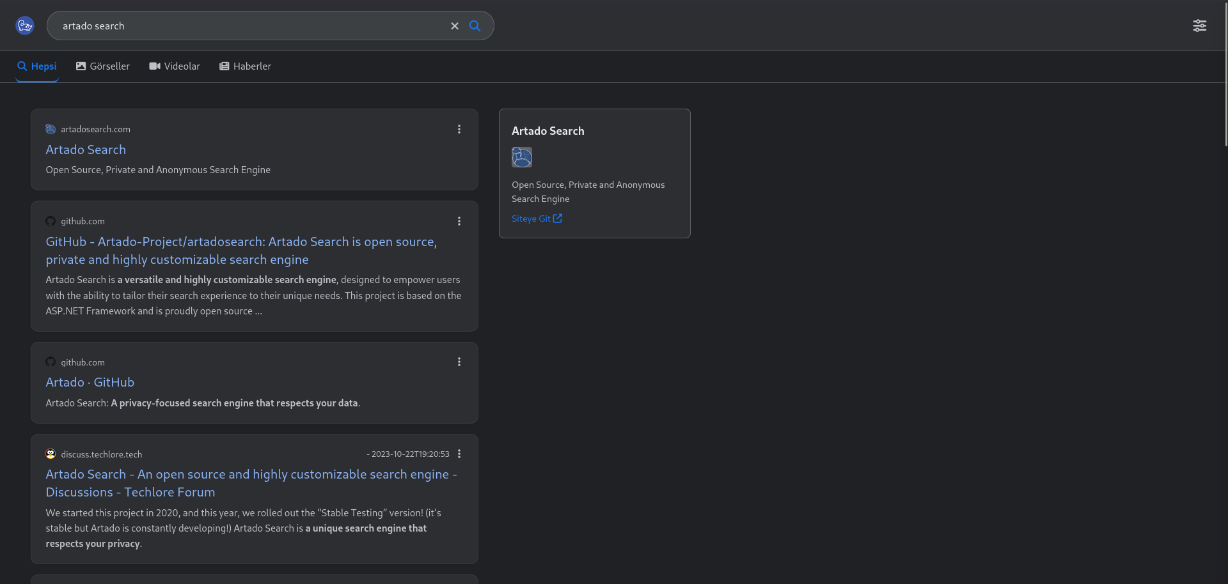Click the Artado logo in the header
Image resolution: width=1228 pixels, height=584 pixels.
[x=25, y=26]
